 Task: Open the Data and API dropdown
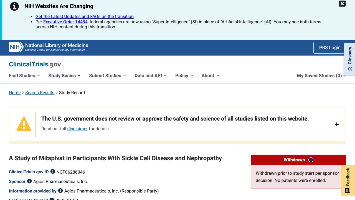(x=151, y=76)
